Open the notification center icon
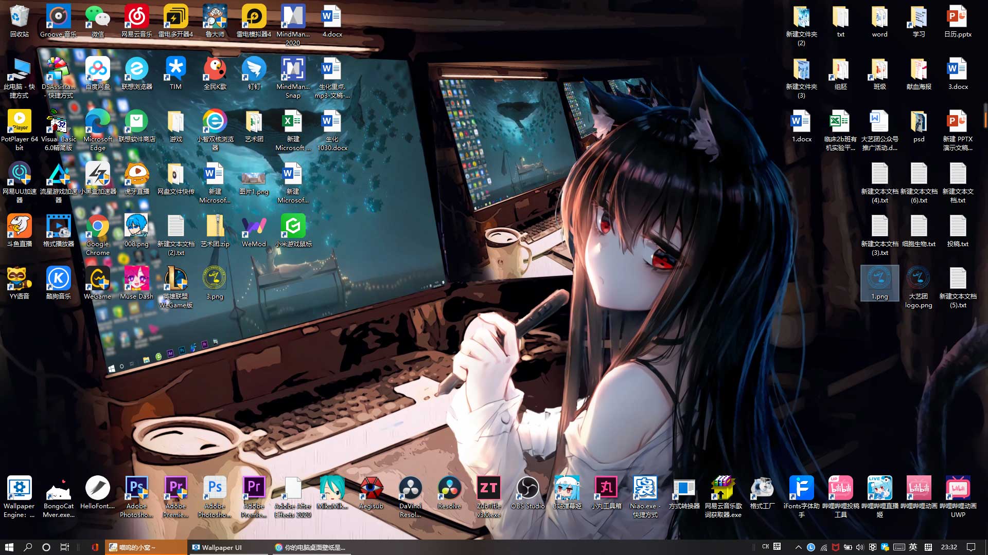 (x=971, y=547)
